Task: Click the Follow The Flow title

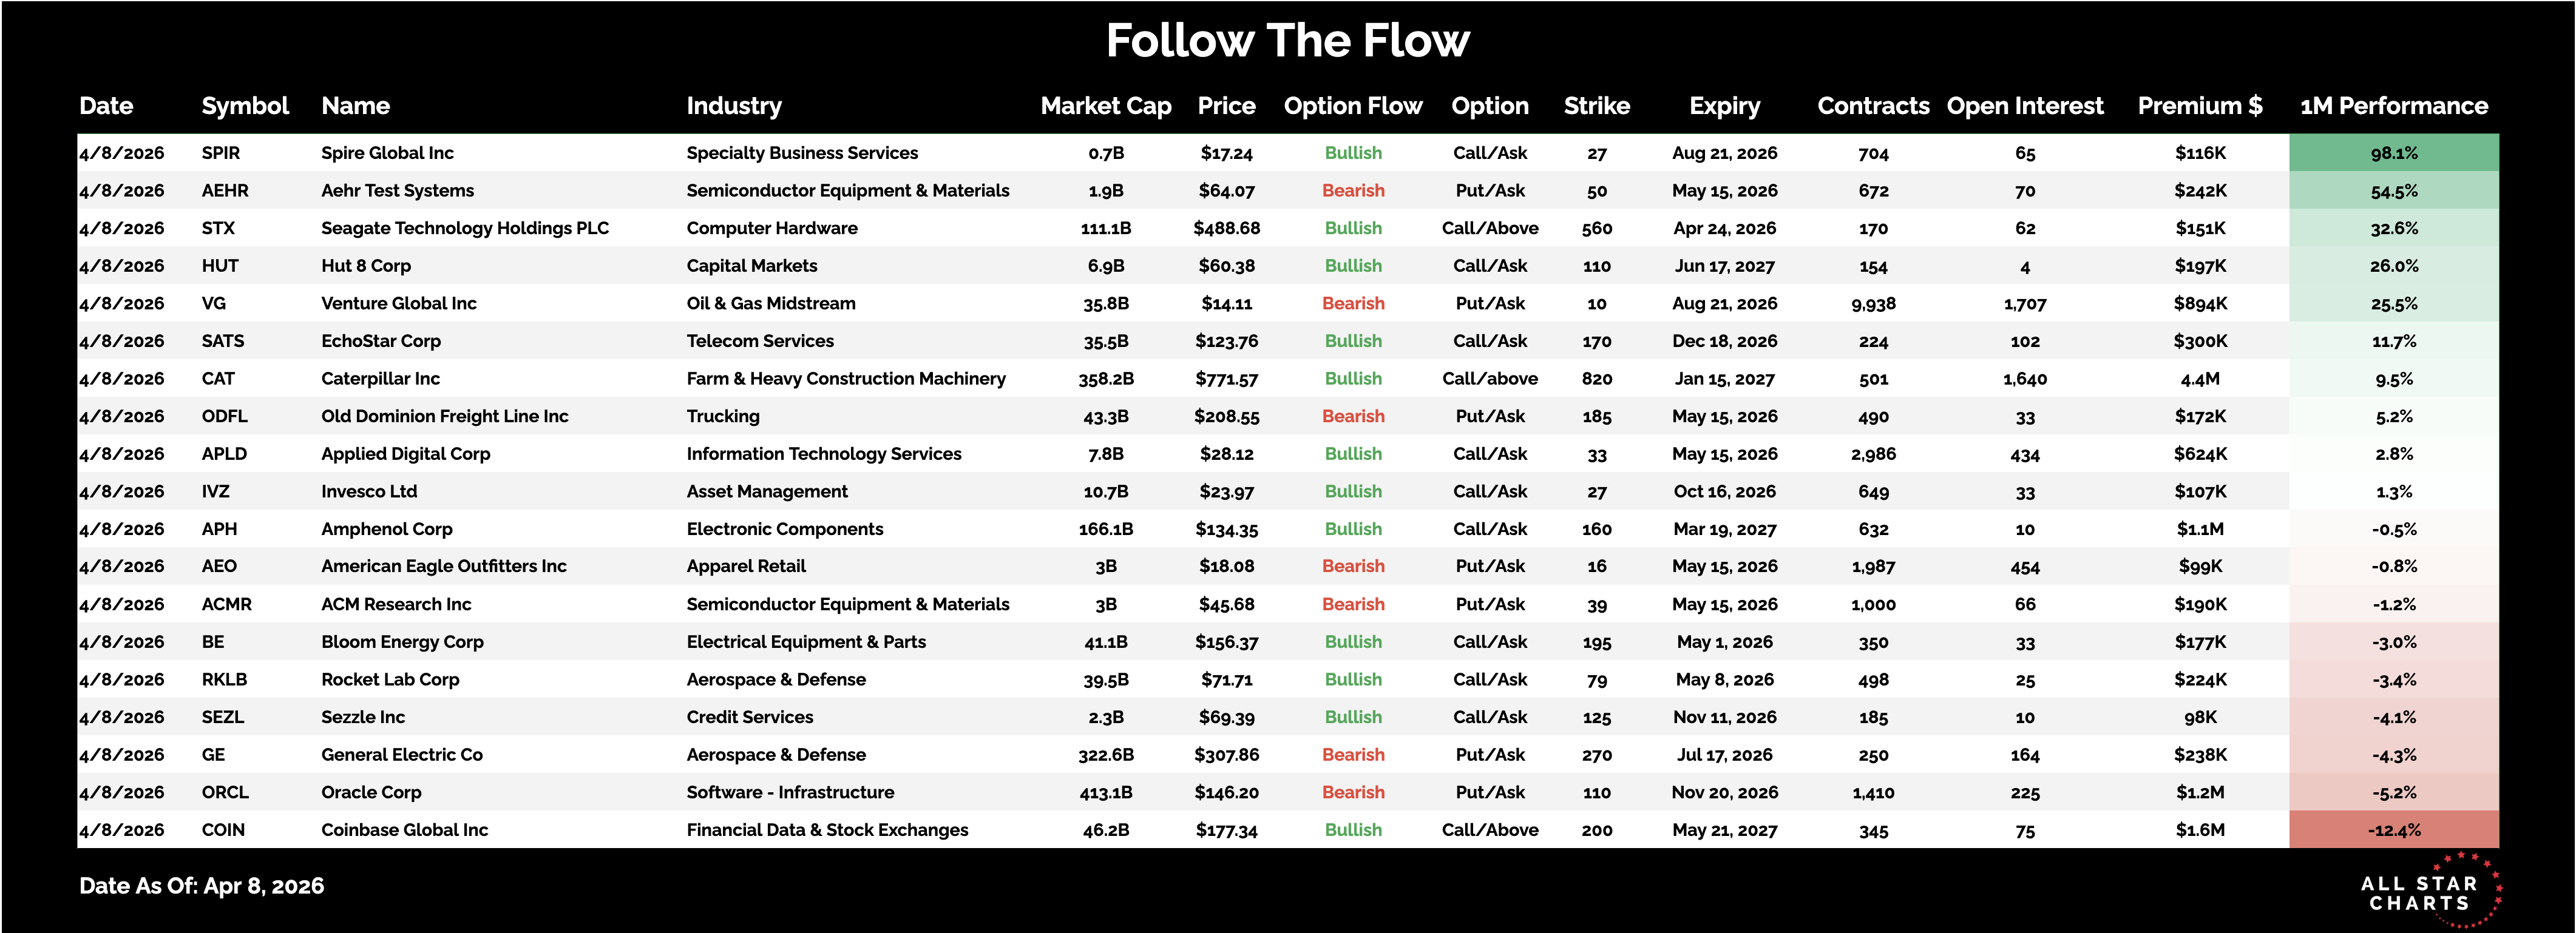Action: click(x=1287, y=41)
